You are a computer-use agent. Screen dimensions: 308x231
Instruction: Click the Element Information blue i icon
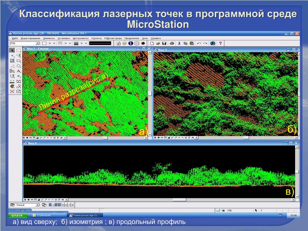pos(131,43)
